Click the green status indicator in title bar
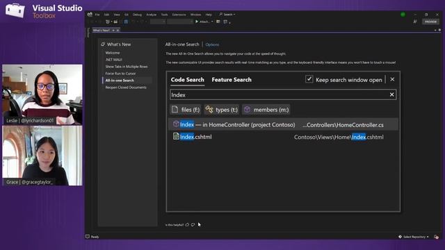This screenshot has height=250, width=445. point(403,15)
